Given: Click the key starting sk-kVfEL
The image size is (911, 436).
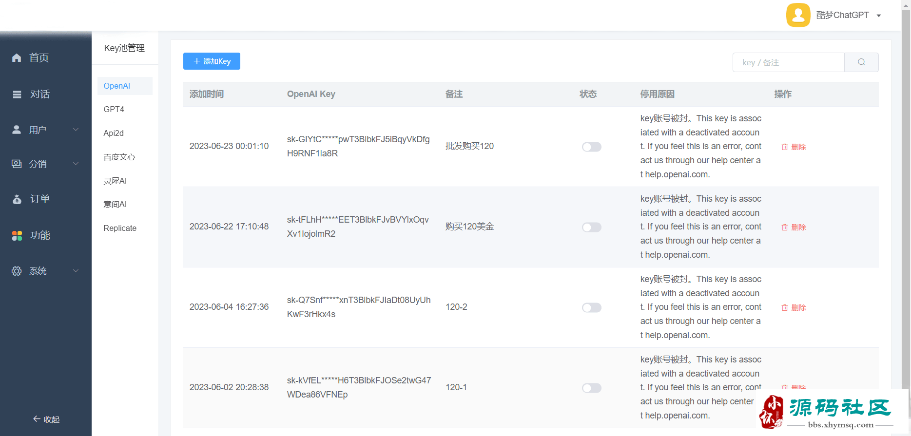Looking at the screenshot, I should pyautogui.click(x=359, y=387).
